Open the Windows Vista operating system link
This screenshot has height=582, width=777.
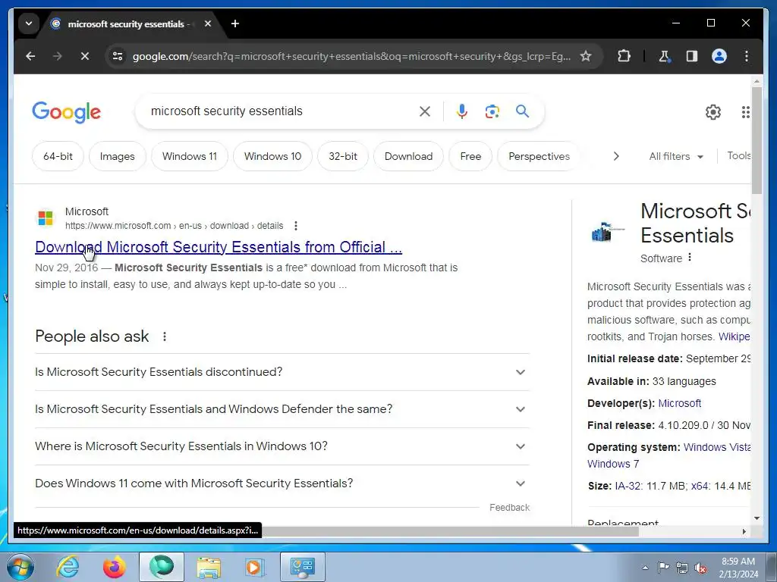tap(716, 447)
